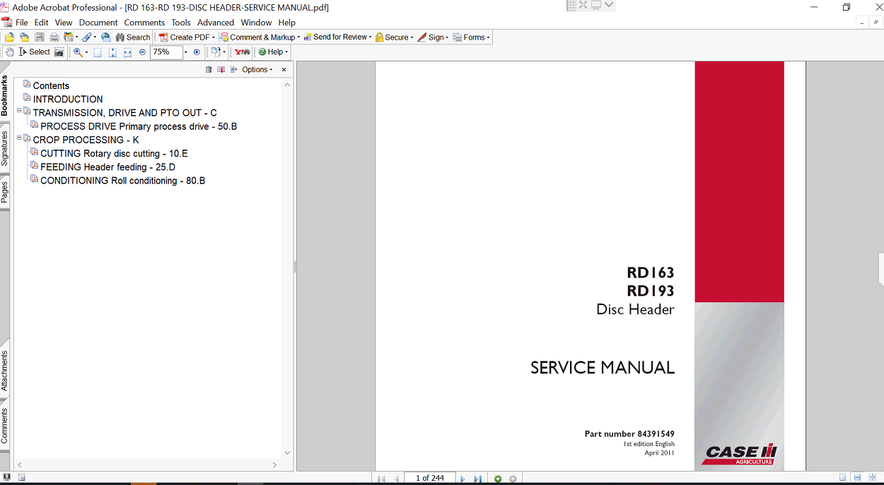The image size is (884, 485).
Task: Activate the Snapshot tool
Action: [x=59, y=52]
